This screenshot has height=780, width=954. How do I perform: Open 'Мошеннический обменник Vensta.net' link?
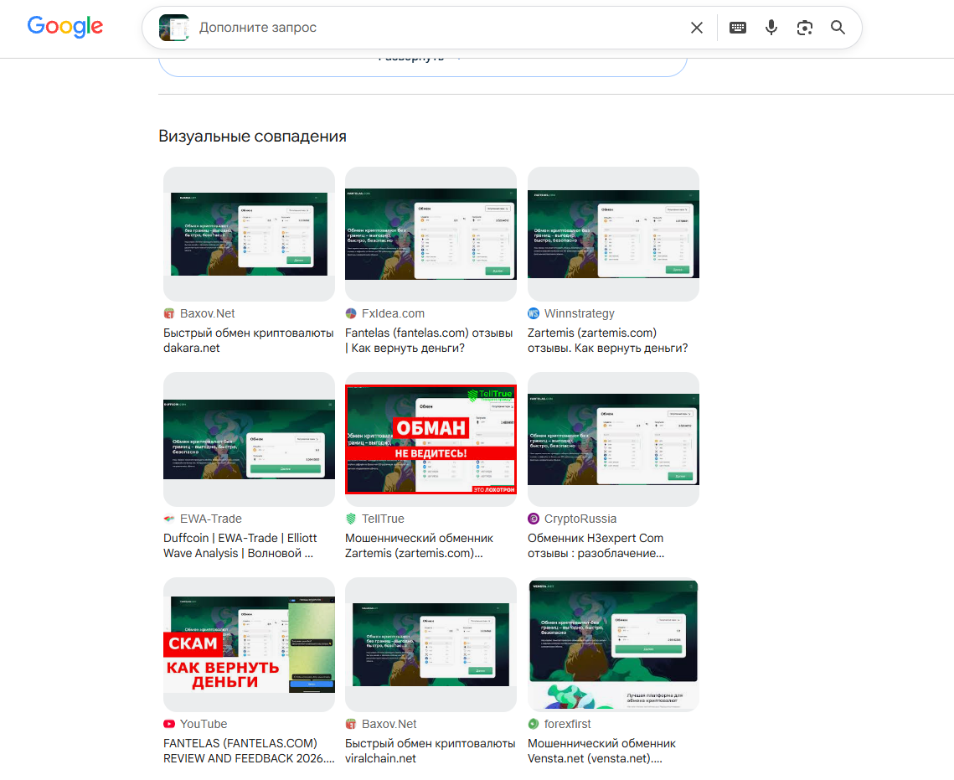click(601, 751)
